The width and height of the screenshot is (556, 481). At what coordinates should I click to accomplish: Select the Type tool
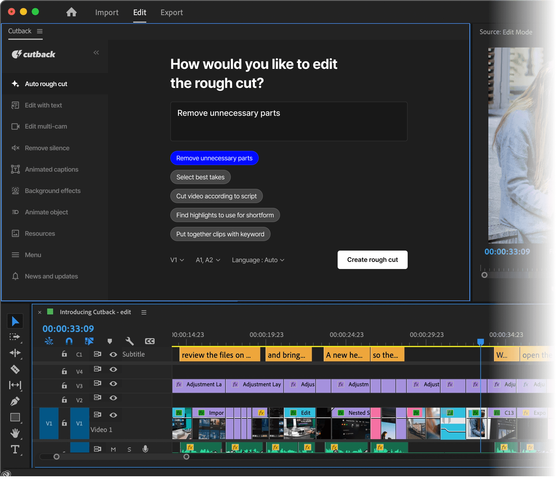coord(15,449)
